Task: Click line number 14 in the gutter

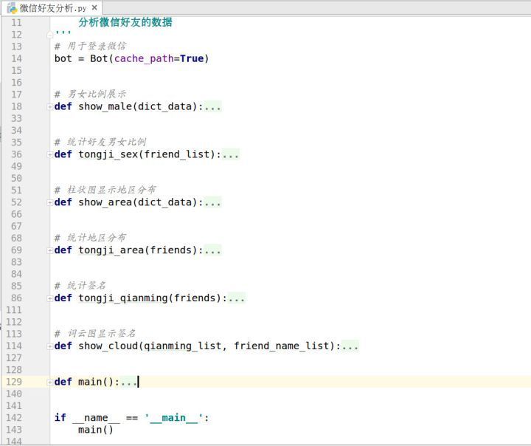Action: click(x=16, y=58)
